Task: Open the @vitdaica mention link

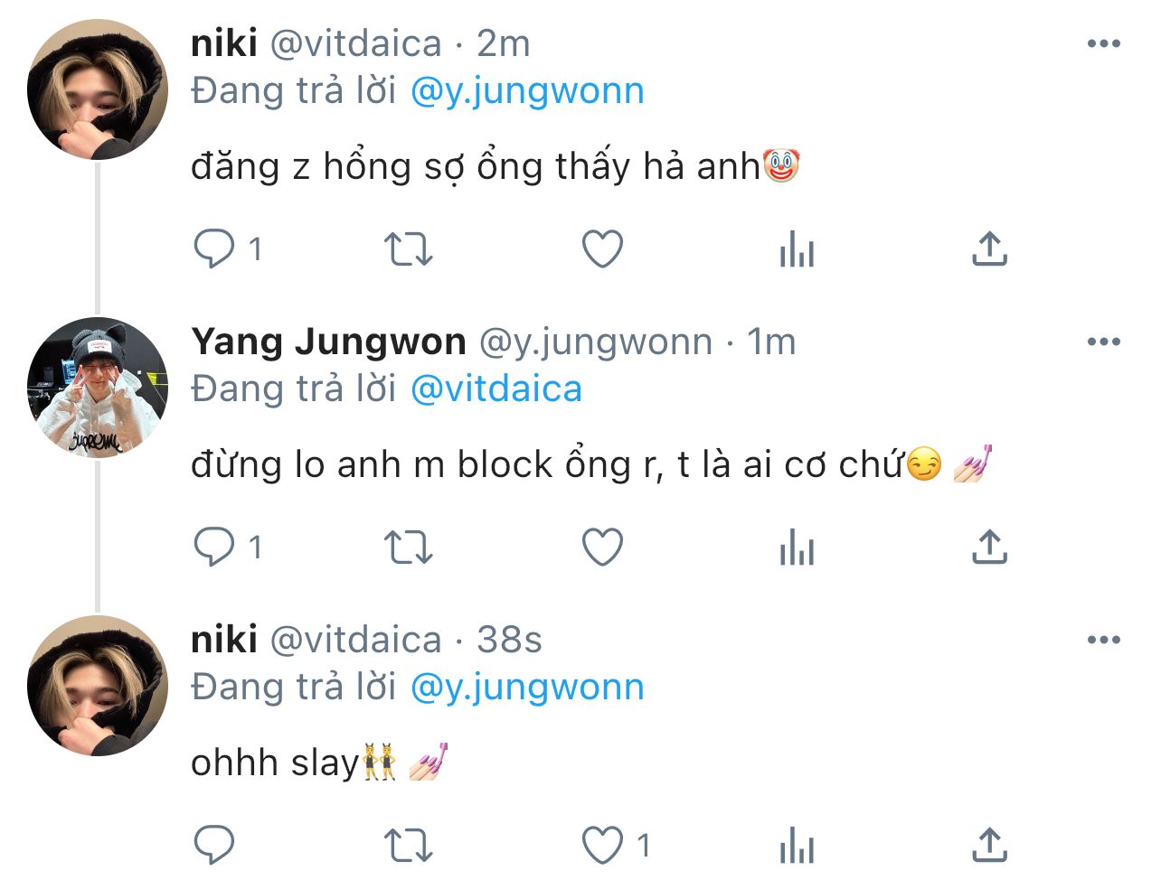Action: [x=496, y=389]
